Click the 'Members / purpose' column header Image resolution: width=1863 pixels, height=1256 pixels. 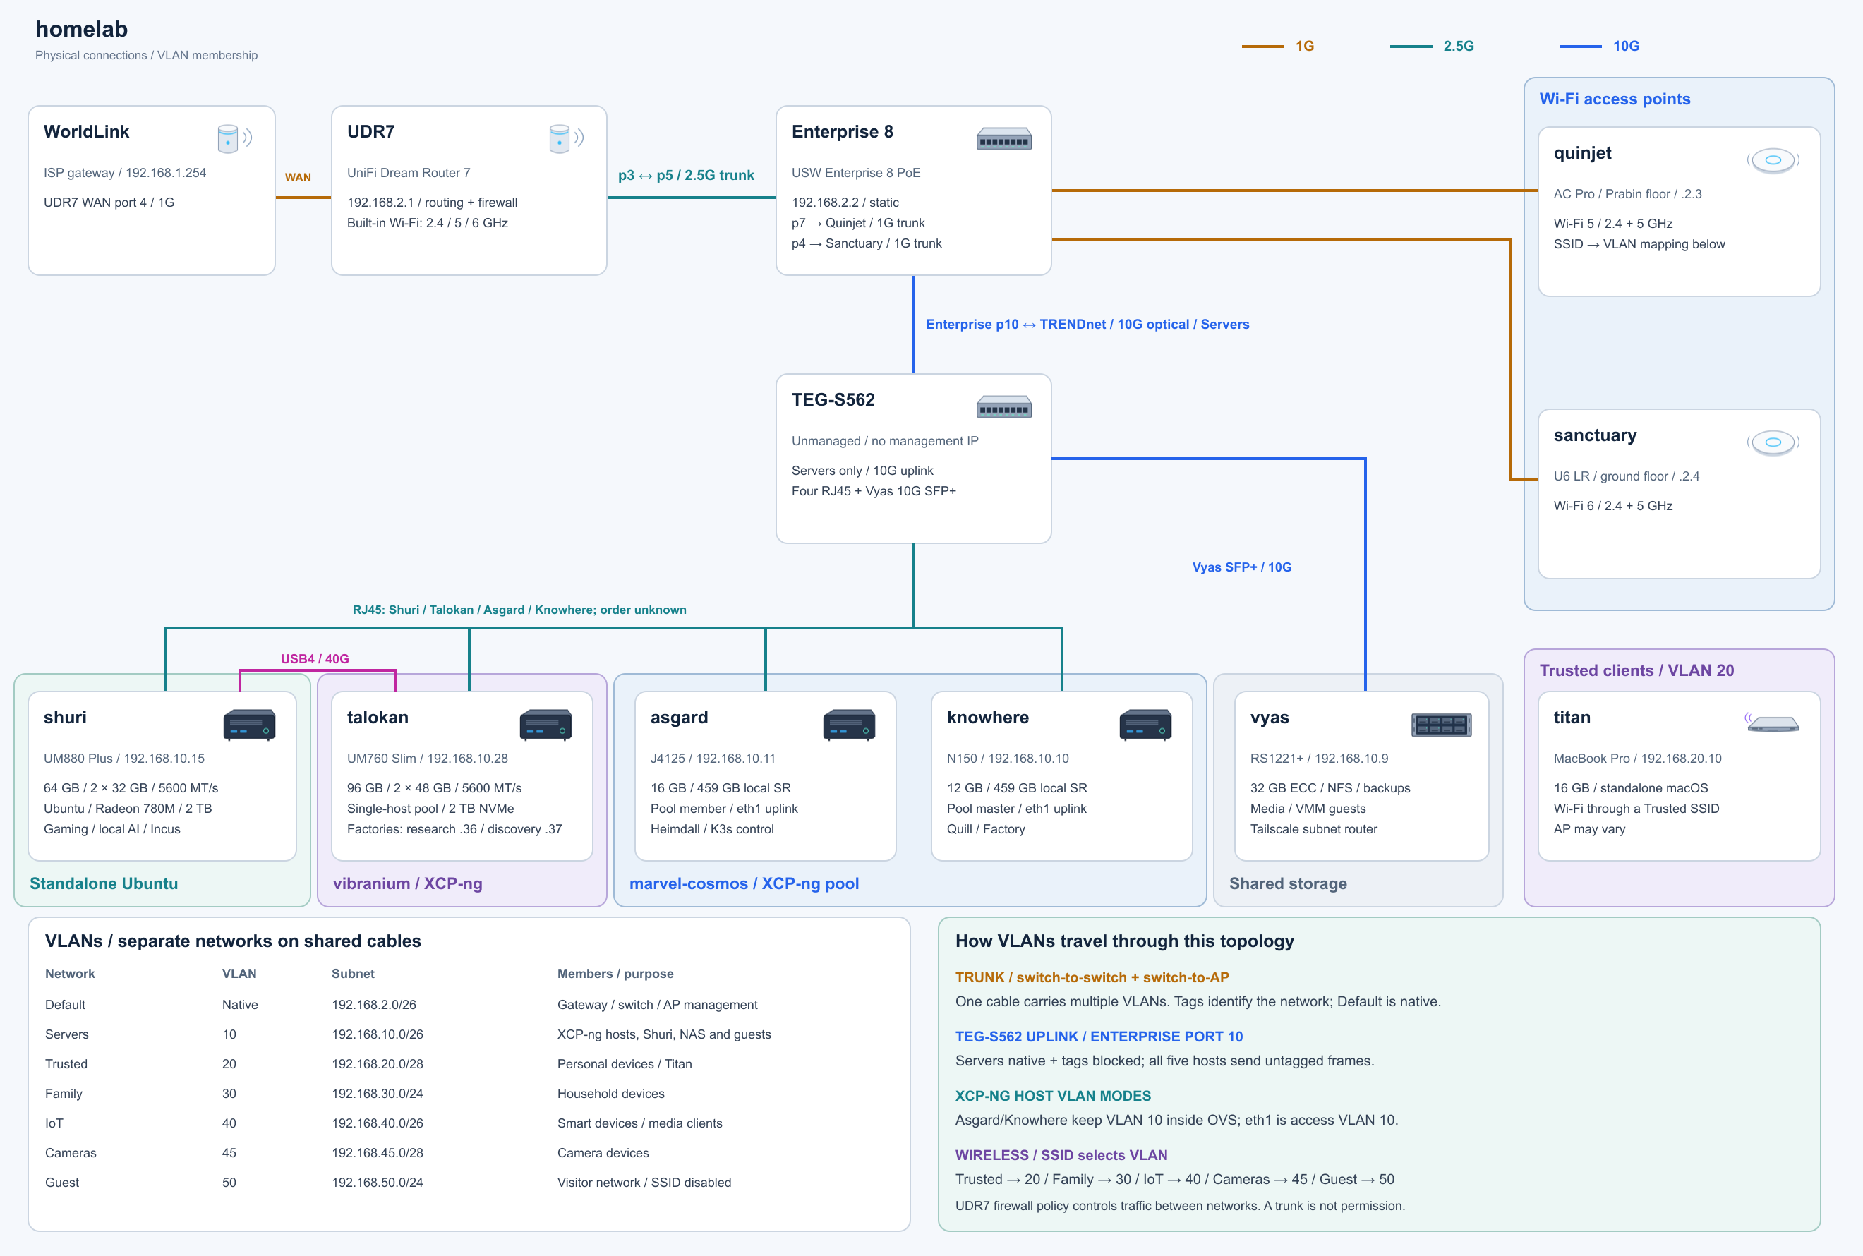[615, 974]
